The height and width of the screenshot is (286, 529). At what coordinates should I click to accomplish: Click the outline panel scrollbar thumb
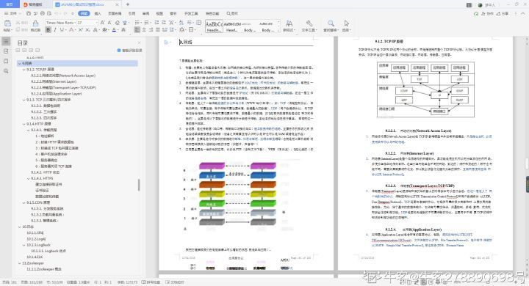pyautogui.click(x=139, y=185)
